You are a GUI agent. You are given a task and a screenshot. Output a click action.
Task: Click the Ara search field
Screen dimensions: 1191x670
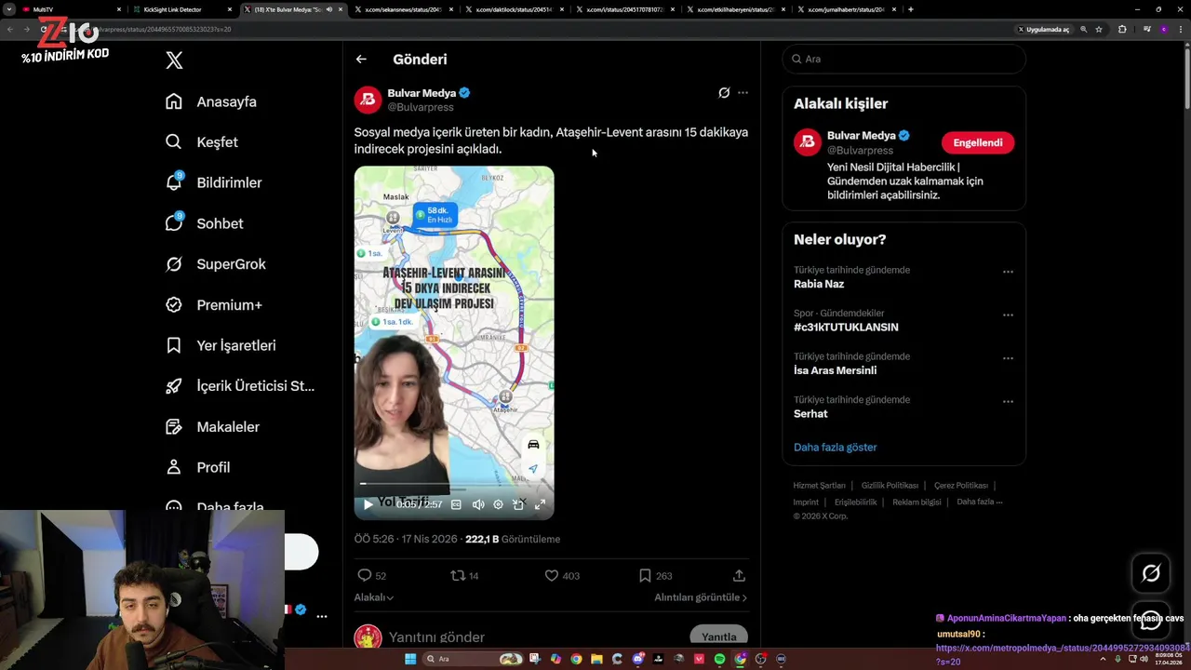pos(903,59)
